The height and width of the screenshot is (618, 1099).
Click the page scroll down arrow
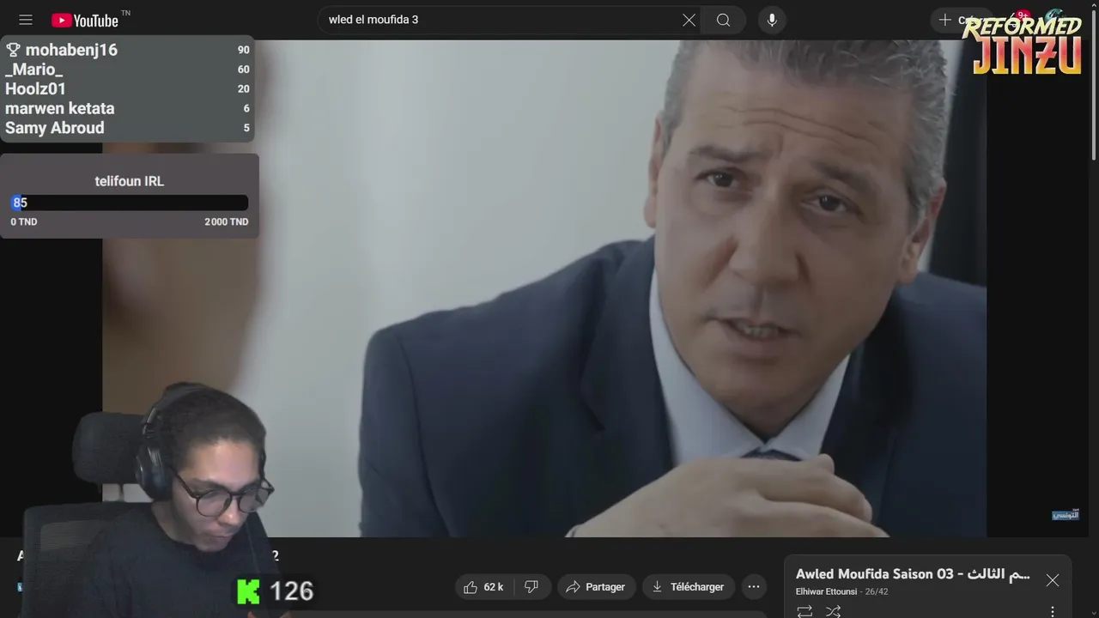pos(1093,612)
